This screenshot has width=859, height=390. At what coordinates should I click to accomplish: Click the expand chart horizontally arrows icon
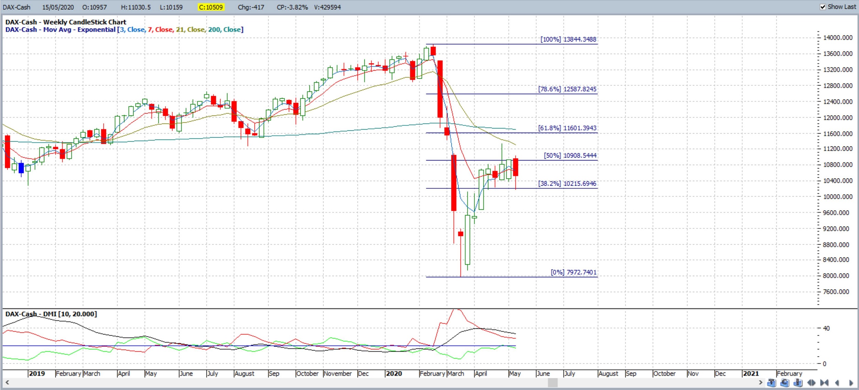(811, 382)
